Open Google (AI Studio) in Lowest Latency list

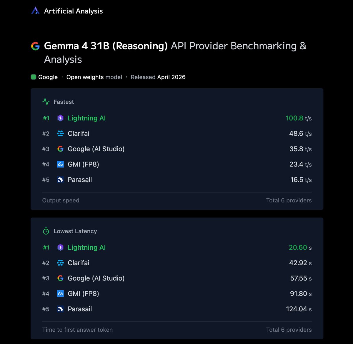(96, 278)
